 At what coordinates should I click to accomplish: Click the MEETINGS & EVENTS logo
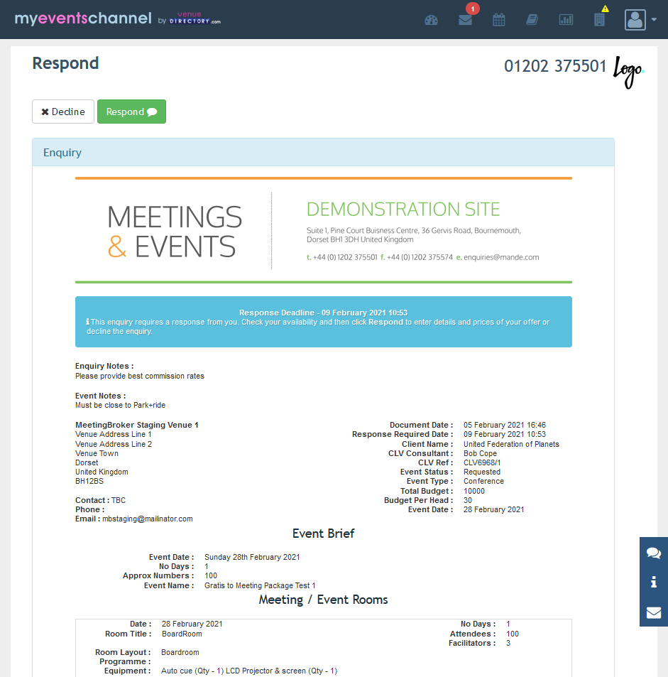coord(175,232)
